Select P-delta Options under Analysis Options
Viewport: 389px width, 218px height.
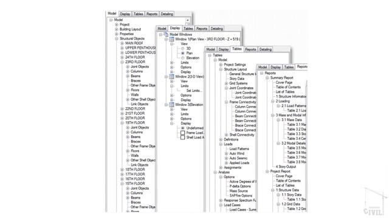pos(240,187)
